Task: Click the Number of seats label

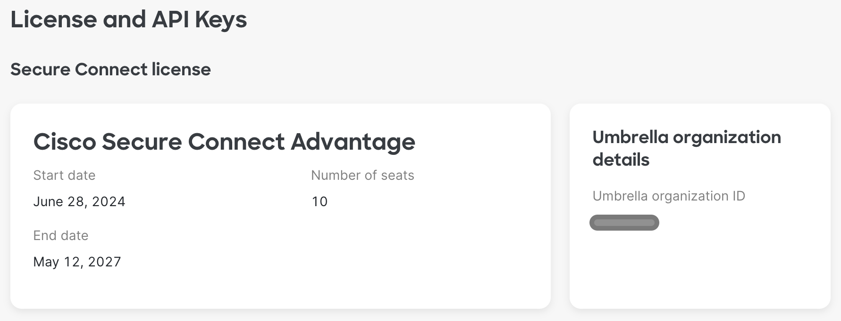Action: click(x=362, y=175)
